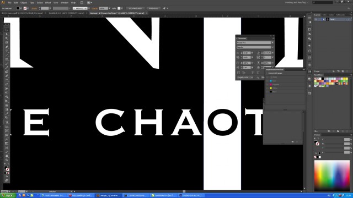Select the Magic Wand tool
353x198 pixels.
point(7,38)
